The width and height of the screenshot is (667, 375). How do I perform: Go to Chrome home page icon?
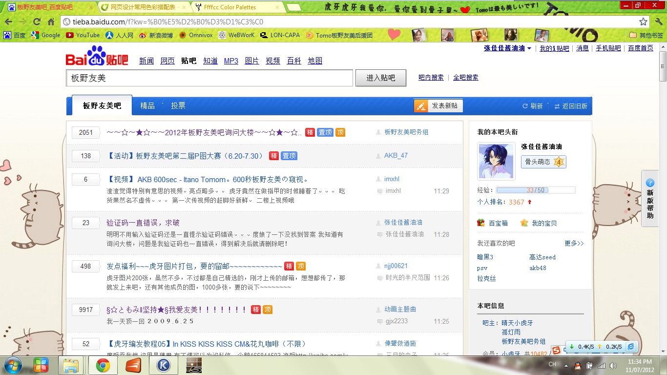point(51,22)
